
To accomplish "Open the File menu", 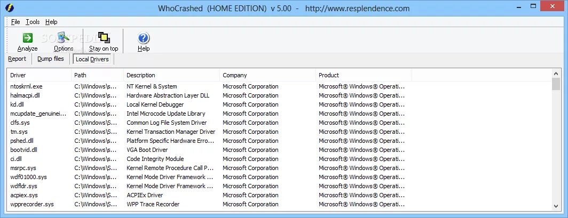I will 15,22.
